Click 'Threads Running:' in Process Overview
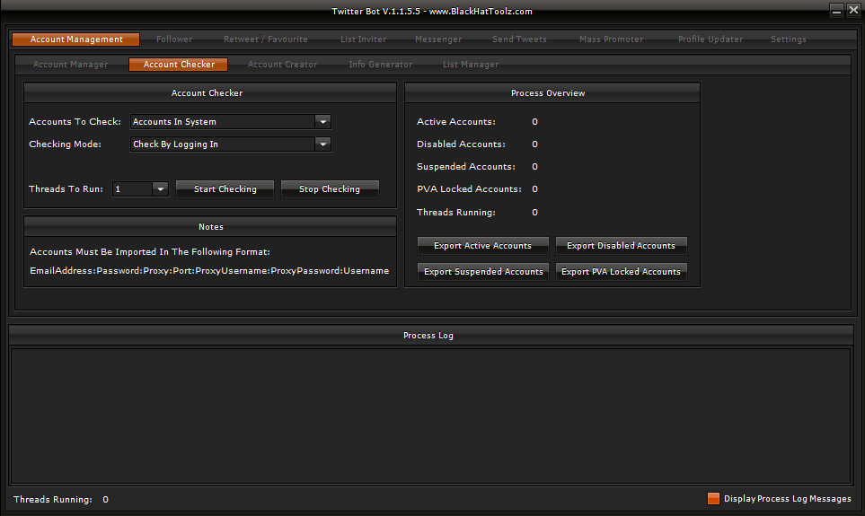Screen dimensions: 865x516 455,213
